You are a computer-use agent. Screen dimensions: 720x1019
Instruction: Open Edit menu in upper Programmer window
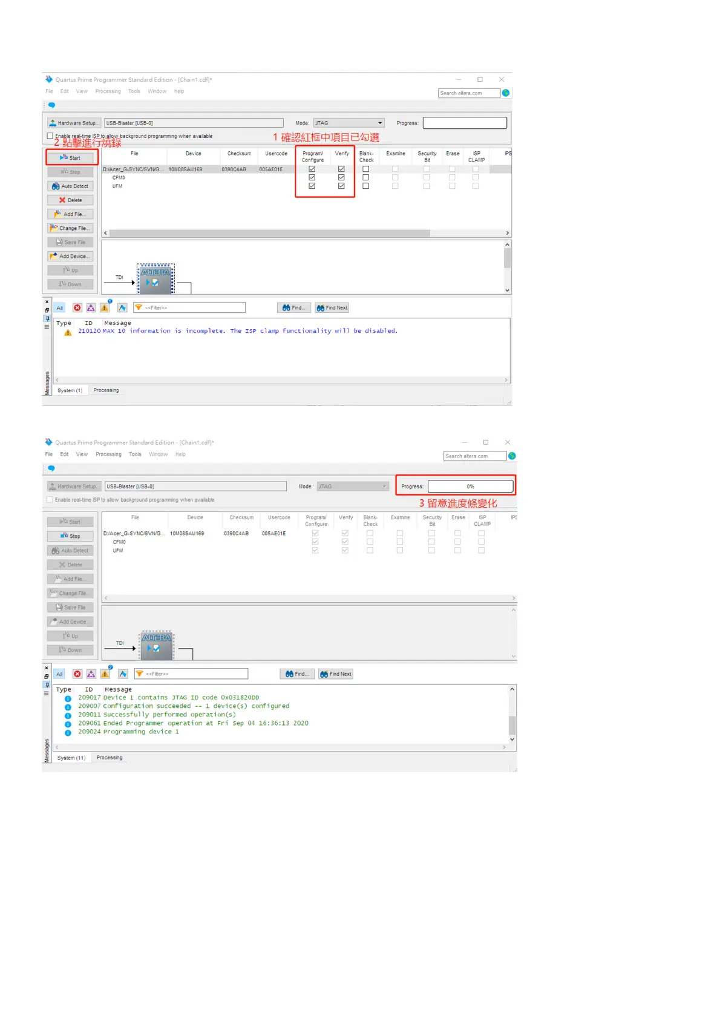click(x=65, y=91)
